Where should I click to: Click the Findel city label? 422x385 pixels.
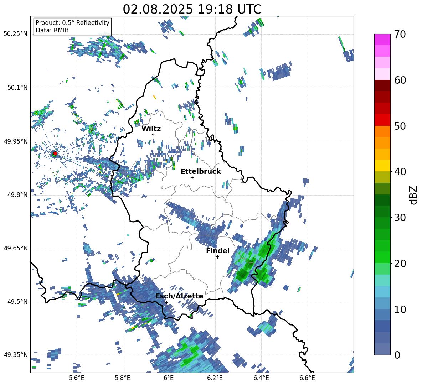218,251
